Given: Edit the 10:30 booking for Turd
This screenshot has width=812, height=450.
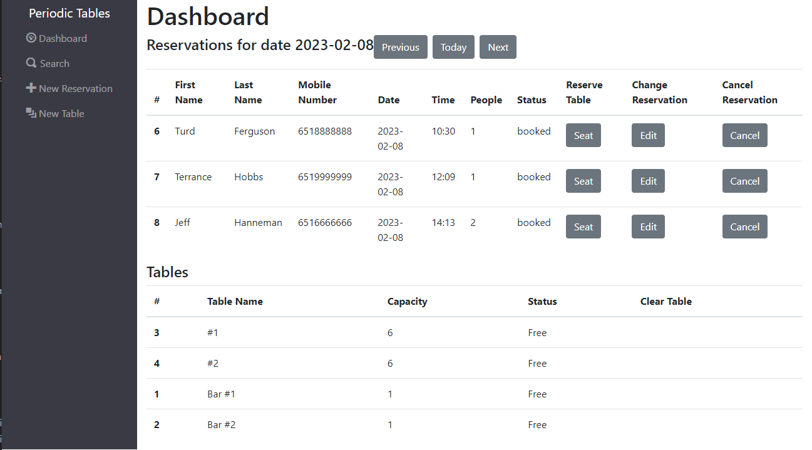Looking at the screenshot, I should point(648,135).
